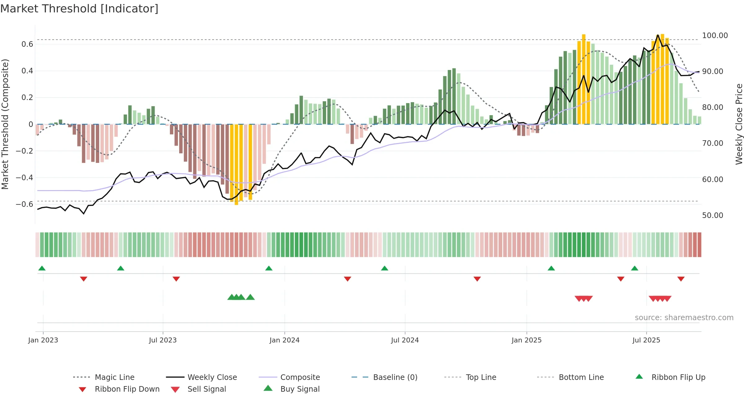
Task: Click the Market Threshold (Composite) axis title
Action: pyautogui.click(x=5, y=124)
